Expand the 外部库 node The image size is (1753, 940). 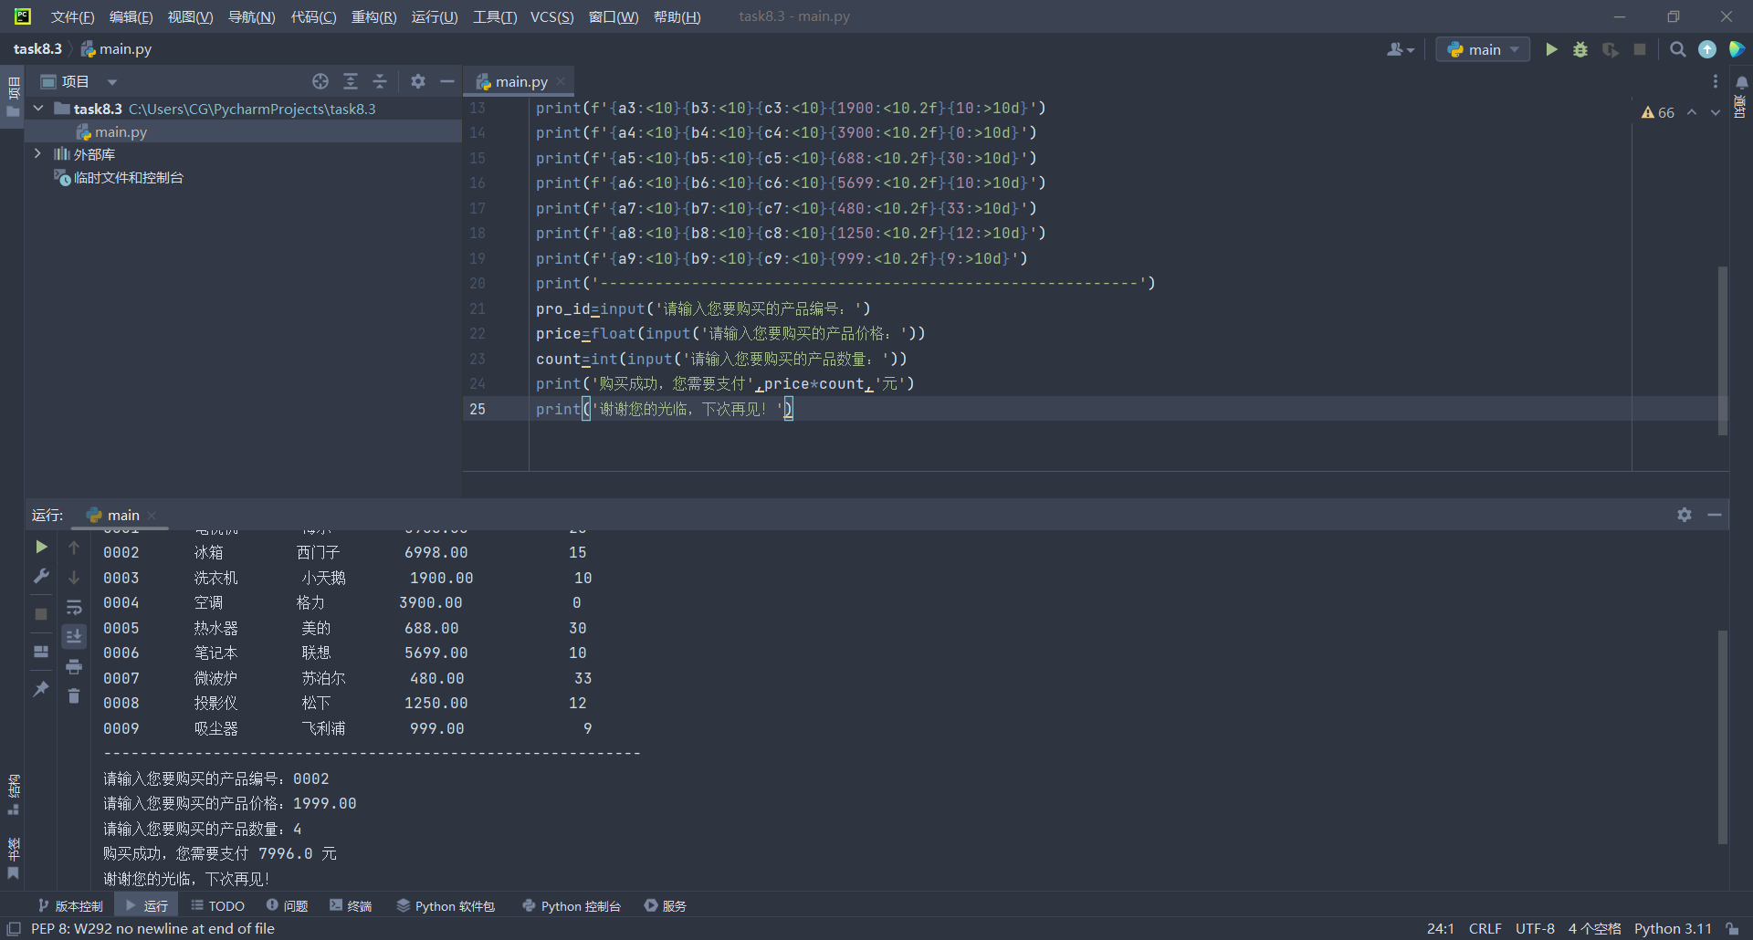[x=37, y=153]
